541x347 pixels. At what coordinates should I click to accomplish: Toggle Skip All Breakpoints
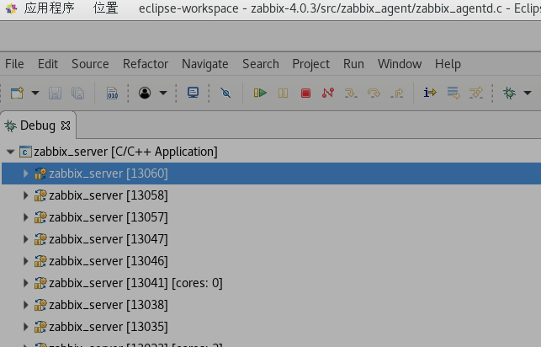click(x=225, y=93)
